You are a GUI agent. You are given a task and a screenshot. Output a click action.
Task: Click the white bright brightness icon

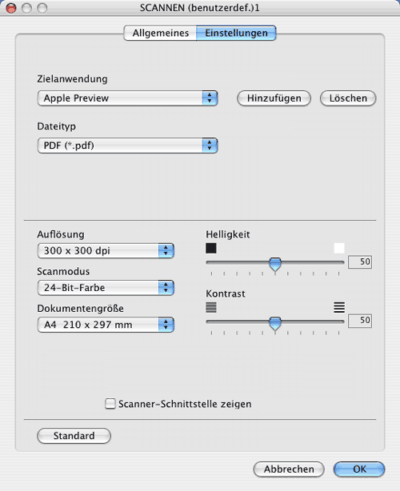tap(339, 249)
